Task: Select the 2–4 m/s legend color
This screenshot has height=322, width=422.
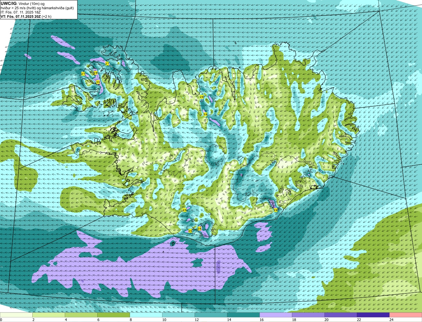Action: pos(49,315)
